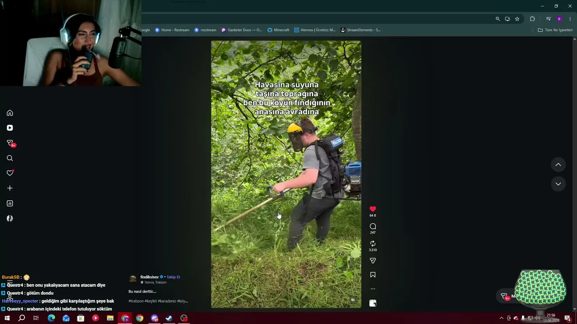Screen dimensions: 577x324
Task: Click the page scrollbar down arrow
Action: pyautogui.click(x=574, y=310)
